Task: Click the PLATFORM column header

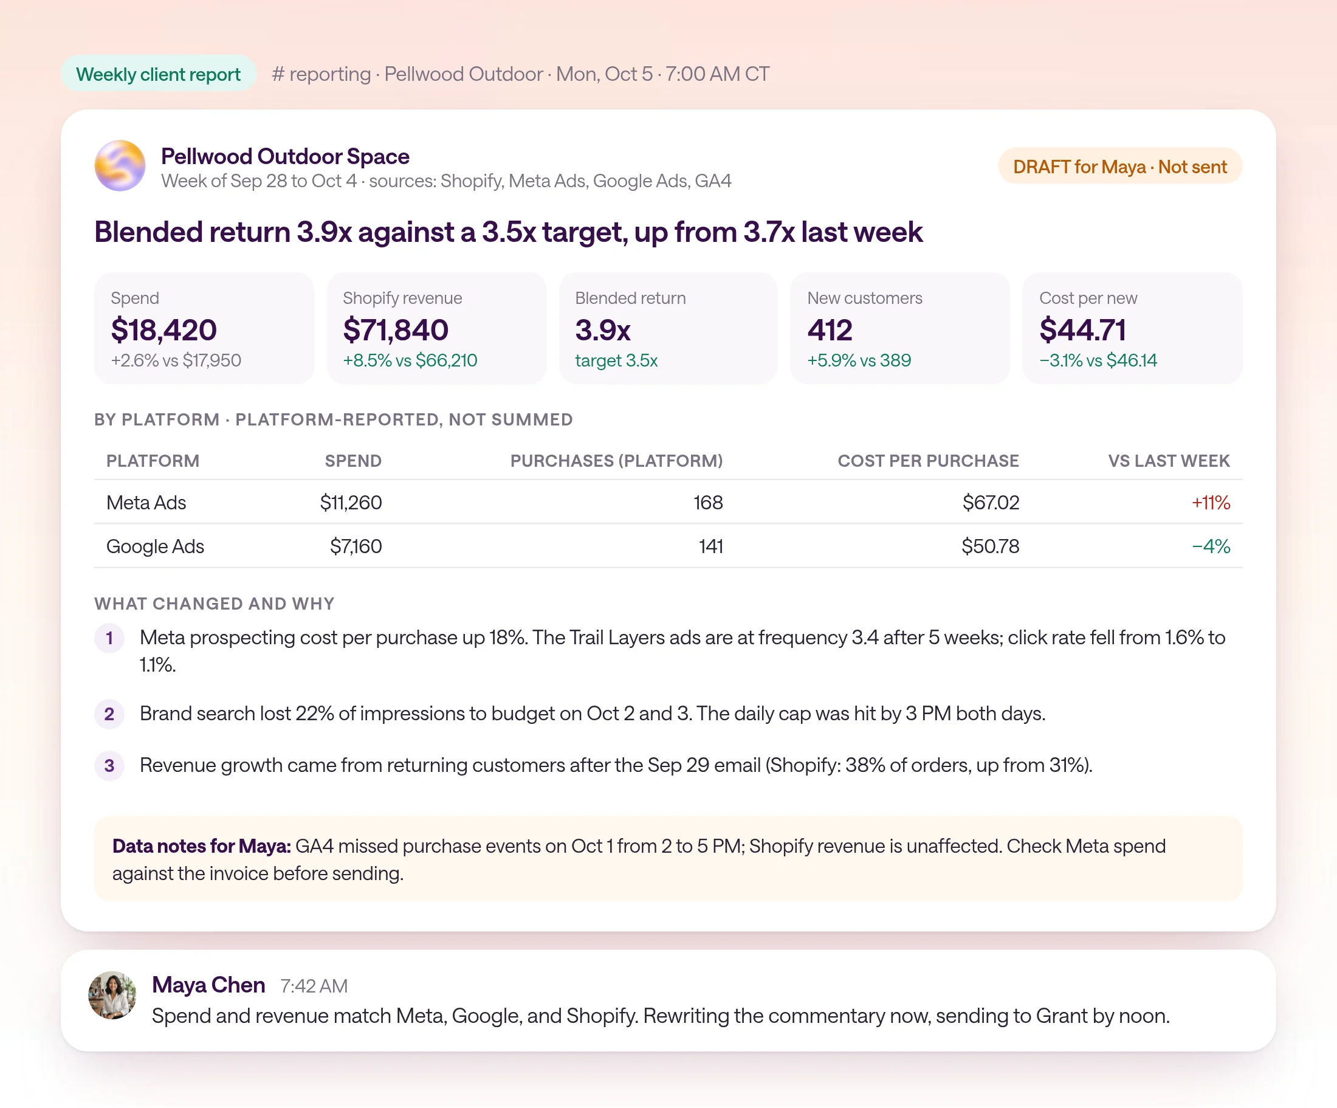Action: coord(153,461)
